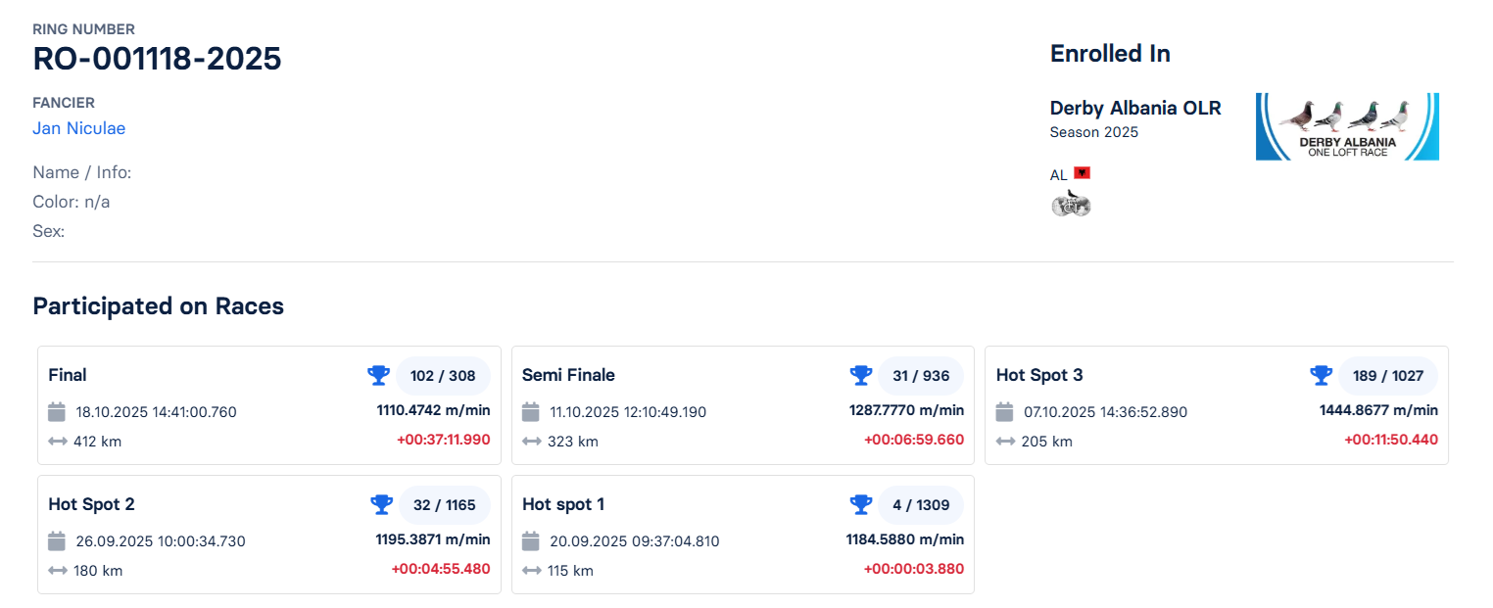
Task: Click the calendar icon in the Final card
Action: tap(57, 412)
